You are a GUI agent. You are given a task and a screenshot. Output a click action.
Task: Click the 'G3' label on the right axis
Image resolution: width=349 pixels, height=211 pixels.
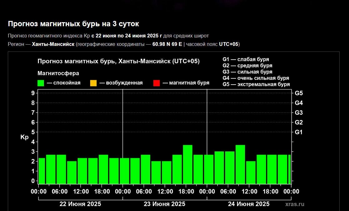(x=299, y=113)
